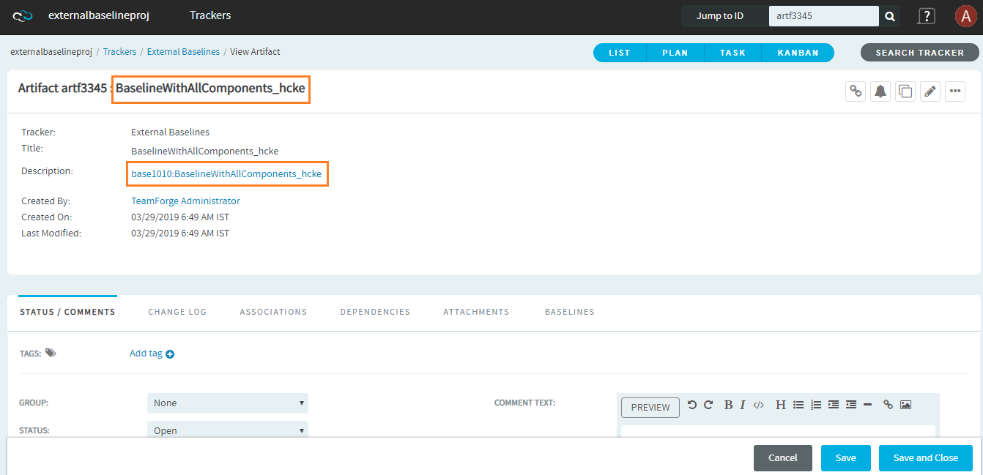Image resolution: width=983 pixels, height=475 pixels.
Task: Follow the External Baselines breadcrumb link
Action: (x=183, y=52)
